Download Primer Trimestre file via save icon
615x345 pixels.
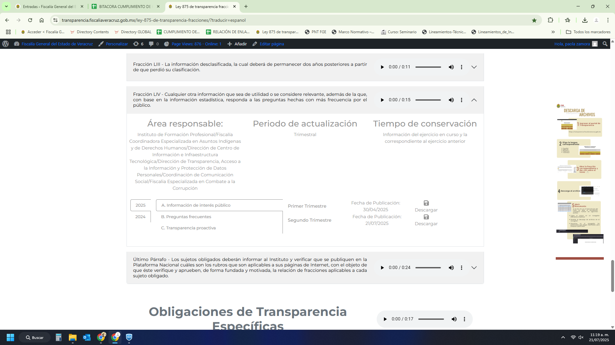(426, 203)
